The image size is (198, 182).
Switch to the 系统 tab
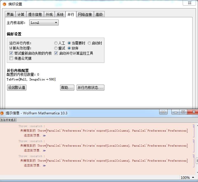tap(60, 14)
